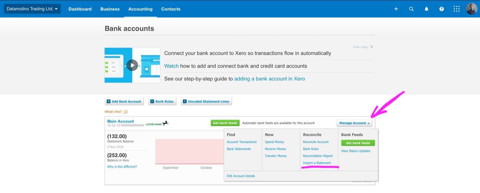Click the Add Bank Account button
Screen dimensions: 480x193
point(124,101)
